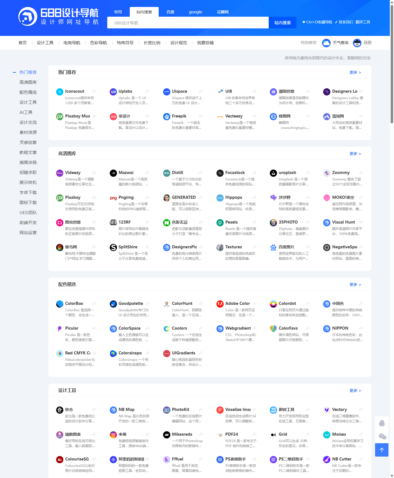Click the calendar icon in the nav bar

click(x=357, y=43)
